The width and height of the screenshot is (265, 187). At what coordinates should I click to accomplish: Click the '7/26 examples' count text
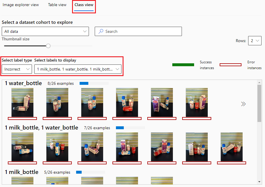point(97,128)
